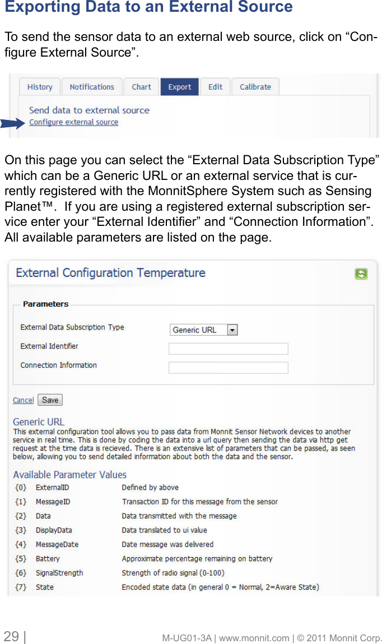Switch to the History tab
This screenshot has width=382, height=644.
[x=40, y=87]
